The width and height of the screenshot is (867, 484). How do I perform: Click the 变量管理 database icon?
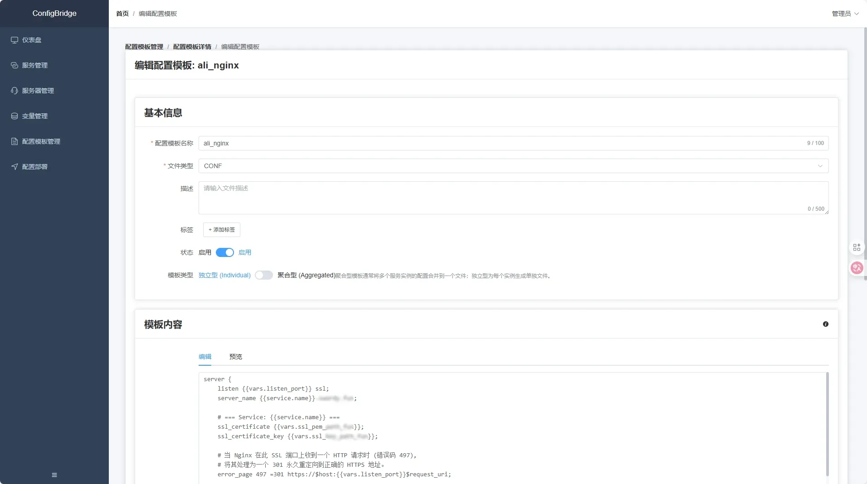[x=14, y=116]
